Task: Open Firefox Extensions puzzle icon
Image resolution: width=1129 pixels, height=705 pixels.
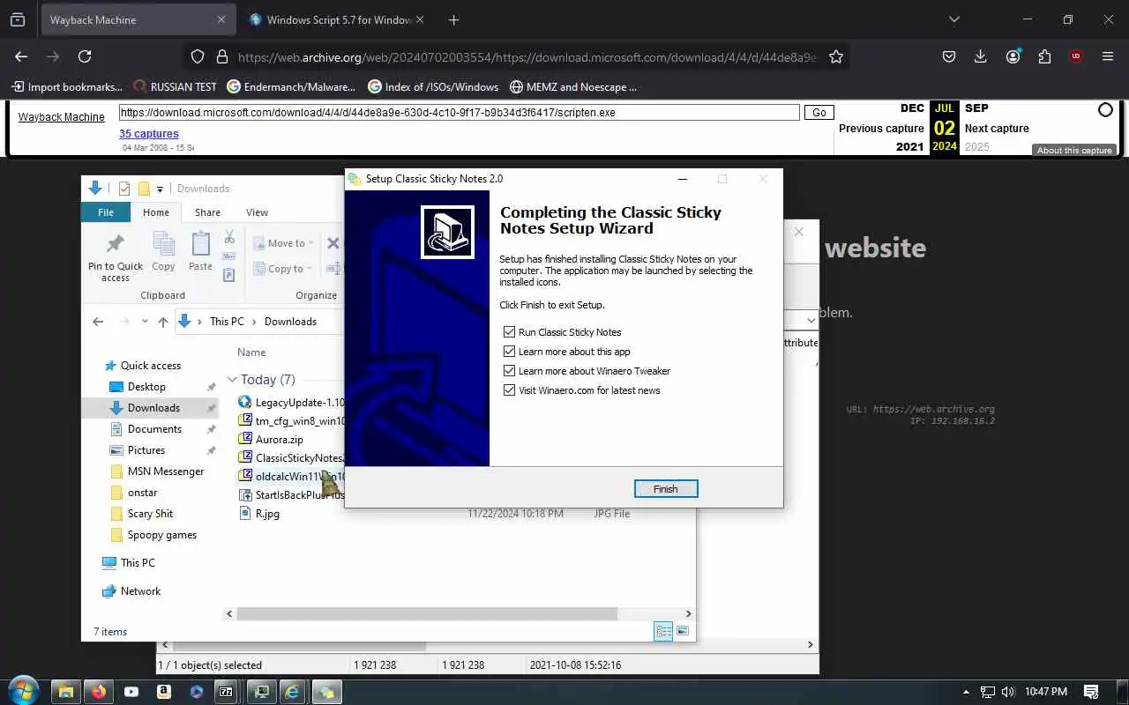Action: click(1044, 56)
